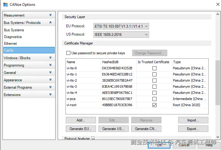Click the CANoe Options title icon

point(6,5)
